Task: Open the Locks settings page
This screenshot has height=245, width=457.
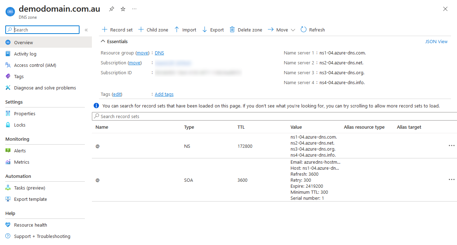Action: pyautogui.click(x=20, y=125)
